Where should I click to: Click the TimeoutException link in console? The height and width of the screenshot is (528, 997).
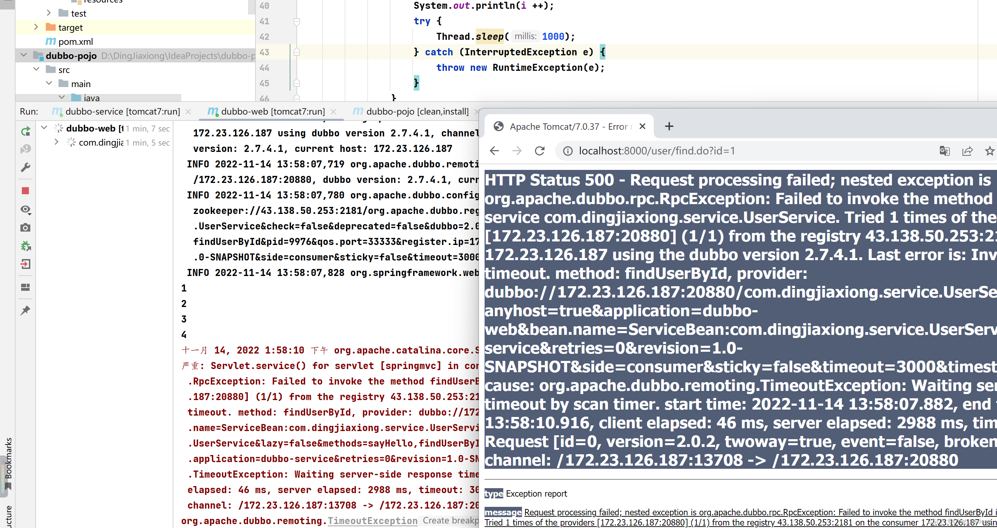point(373,521)
